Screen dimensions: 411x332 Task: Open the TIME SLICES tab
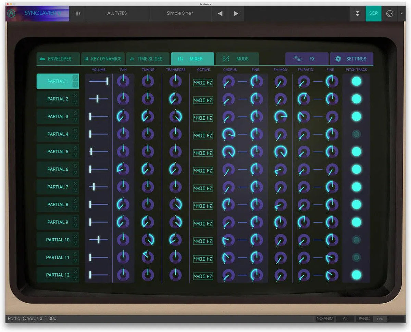(x=148, y=58)
